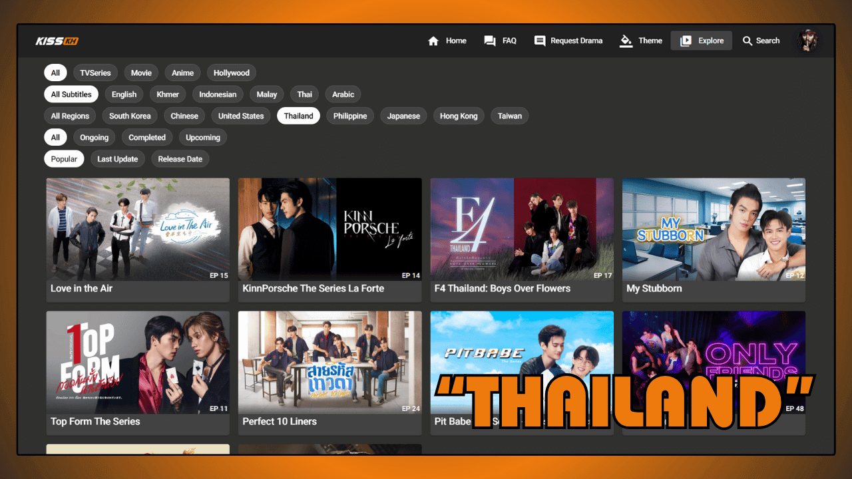The image size is (852, 479).
Task: Open the FAQ chat bubble icon
Action: pyautogui.click(x=490, y=41)
